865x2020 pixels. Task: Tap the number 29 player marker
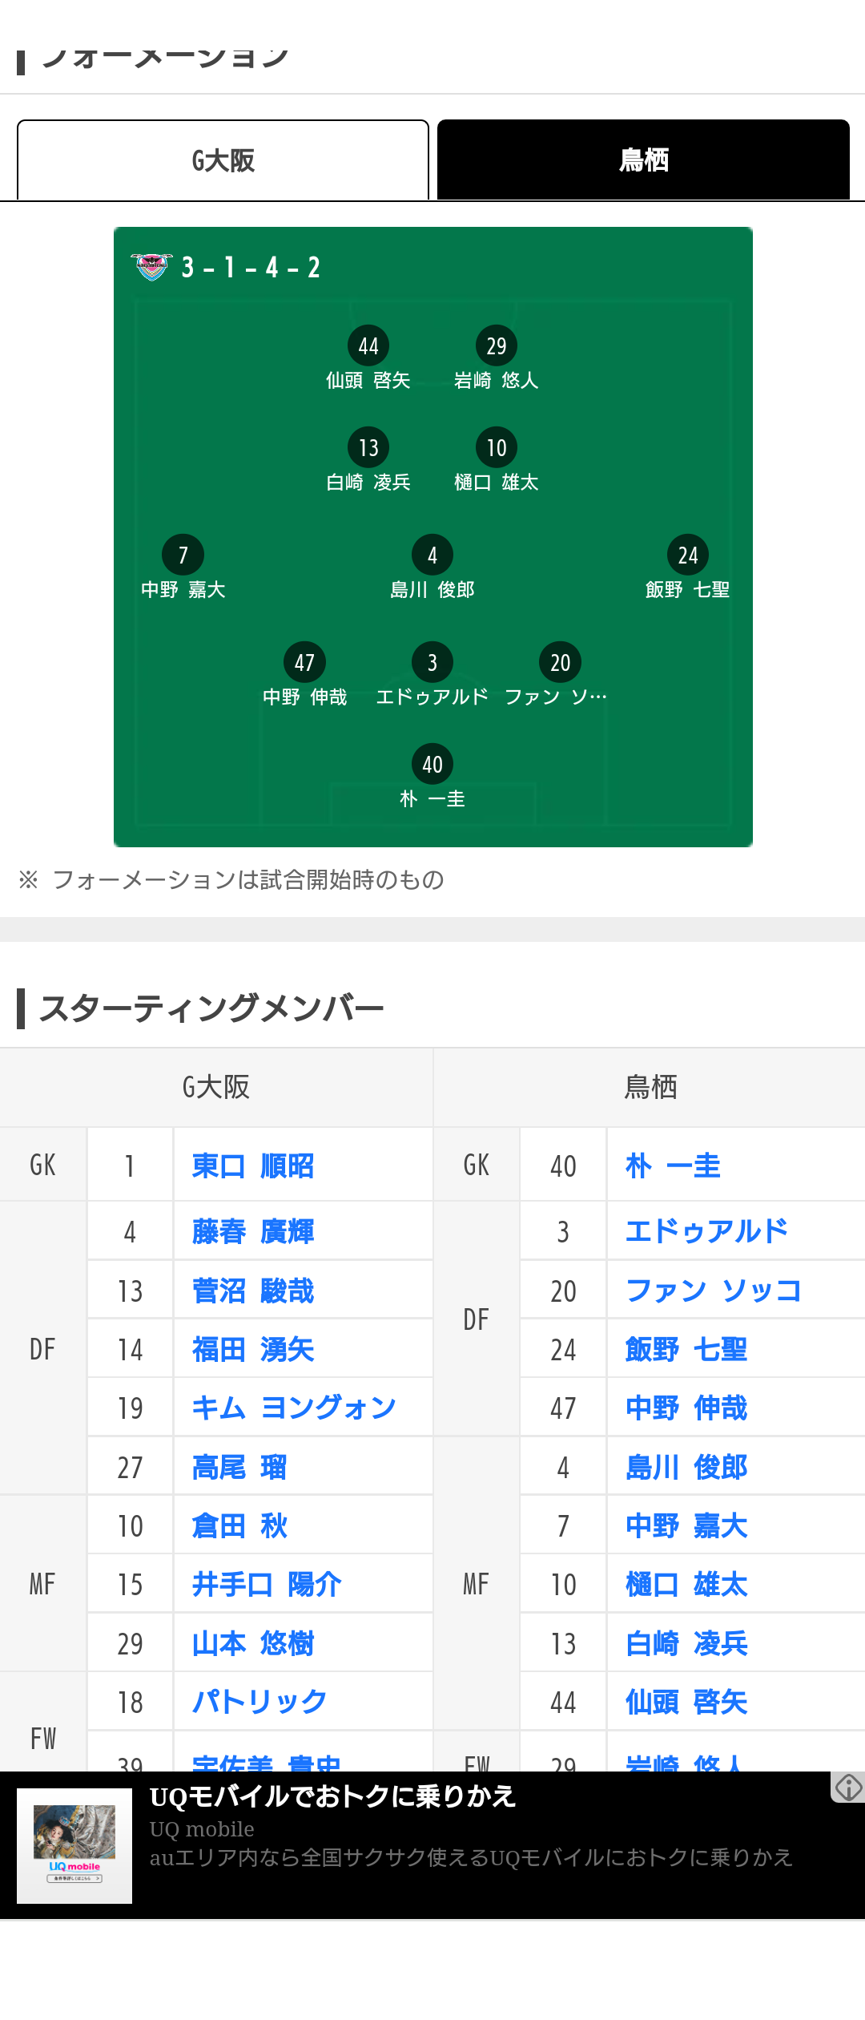[x=497, y=346]
